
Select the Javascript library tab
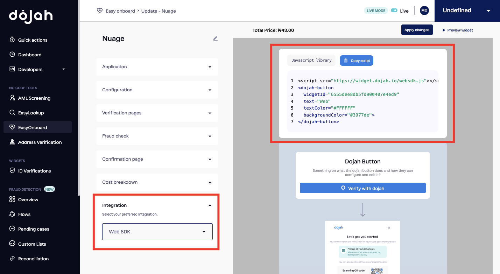pyautogui.click(x=311, y=60)
